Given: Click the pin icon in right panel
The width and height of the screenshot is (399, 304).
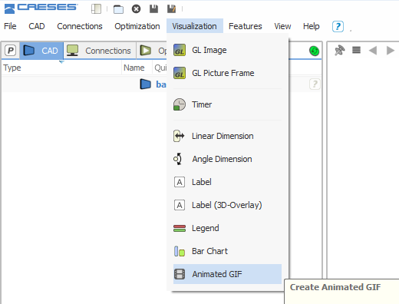Looking at the screenshot, I should [x=339, y=51].
